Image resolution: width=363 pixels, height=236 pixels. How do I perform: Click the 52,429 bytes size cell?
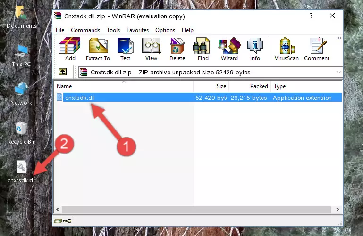pyautogui.click(x=211, y=98)
